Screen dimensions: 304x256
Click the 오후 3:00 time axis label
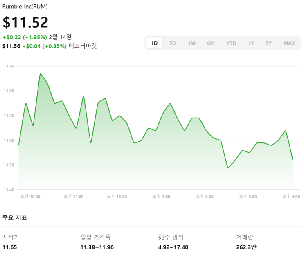(x=248, y=196)
